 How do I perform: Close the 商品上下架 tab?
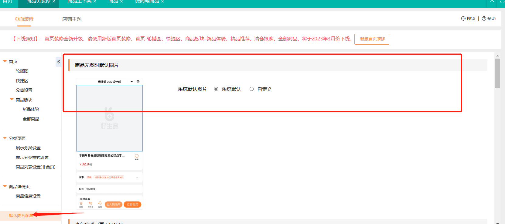coord(95,2)
